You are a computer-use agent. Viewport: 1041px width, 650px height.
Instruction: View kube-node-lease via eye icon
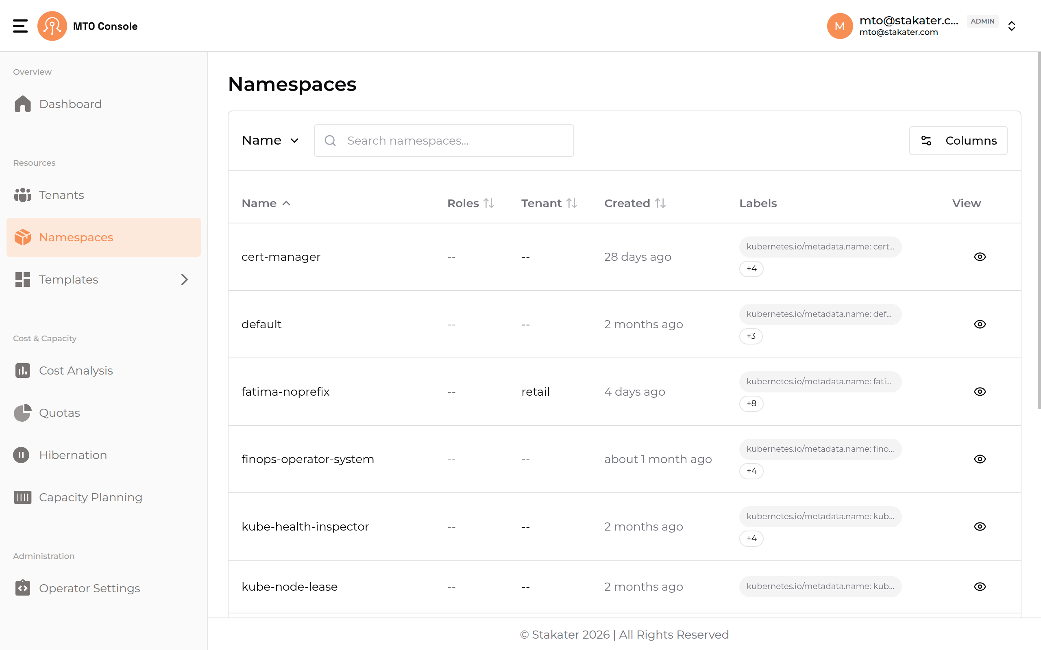coord(980,587)
